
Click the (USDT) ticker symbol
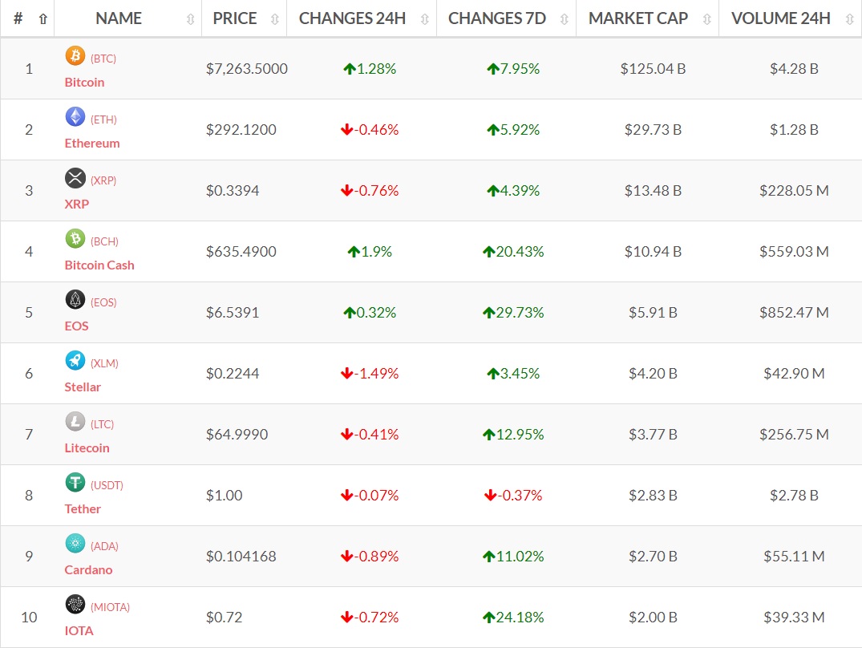click(107, 486)
